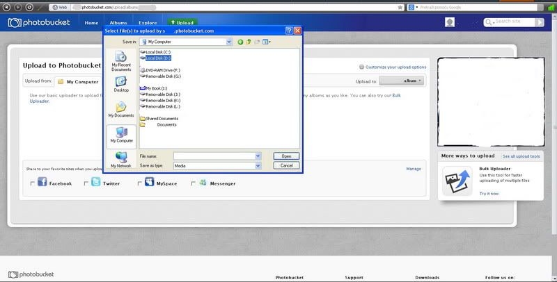This screenshot has height=282, width=557.
Task: Select Removable Disk (G:)
Action: pos(160,76)
